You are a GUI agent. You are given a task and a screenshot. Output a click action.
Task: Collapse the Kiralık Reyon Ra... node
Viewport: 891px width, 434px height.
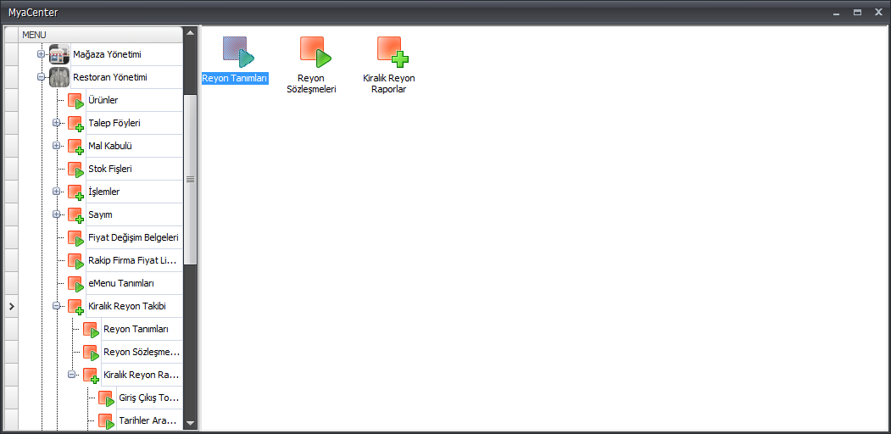(x=71, y=375)
